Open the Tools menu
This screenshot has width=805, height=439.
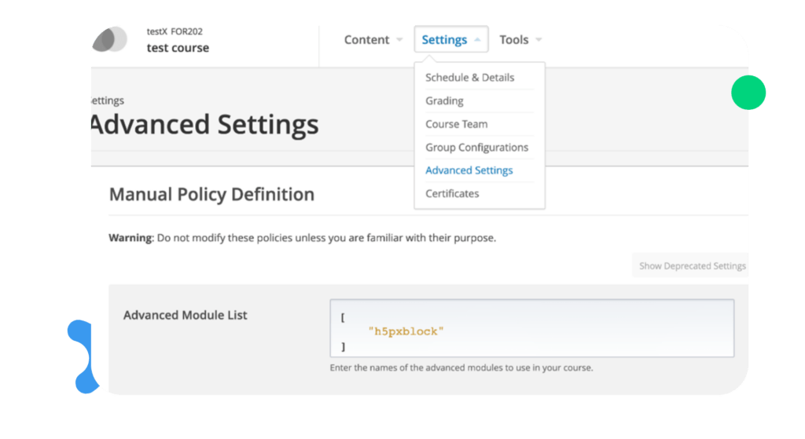[x=514, y=40]
